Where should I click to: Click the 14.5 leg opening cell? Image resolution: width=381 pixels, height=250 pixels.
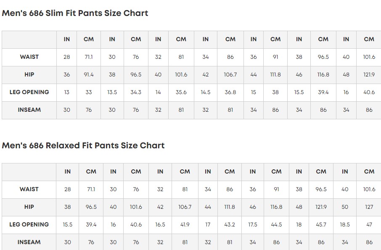206,92
